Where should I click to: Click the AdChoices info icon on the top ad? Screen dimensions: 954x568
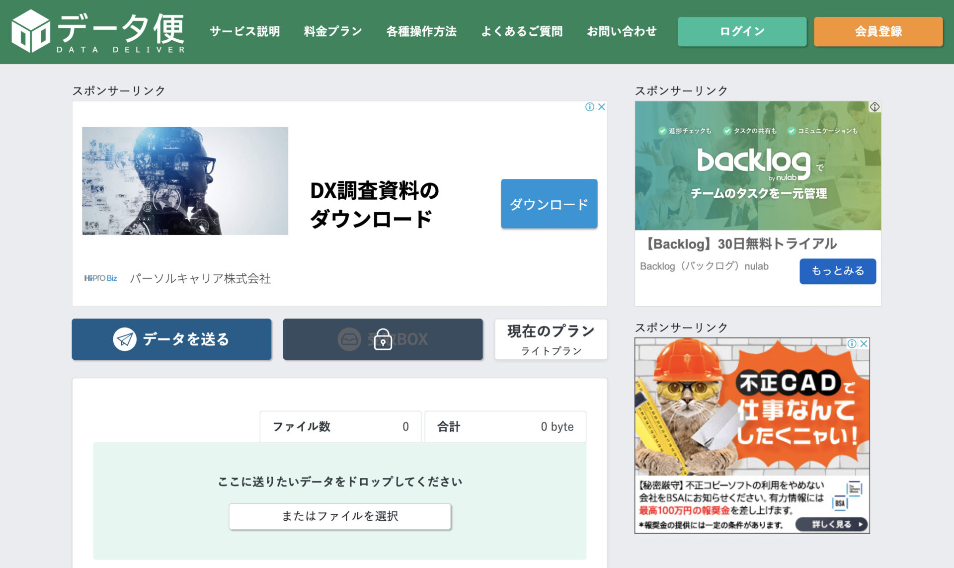[x=590, y=106]
